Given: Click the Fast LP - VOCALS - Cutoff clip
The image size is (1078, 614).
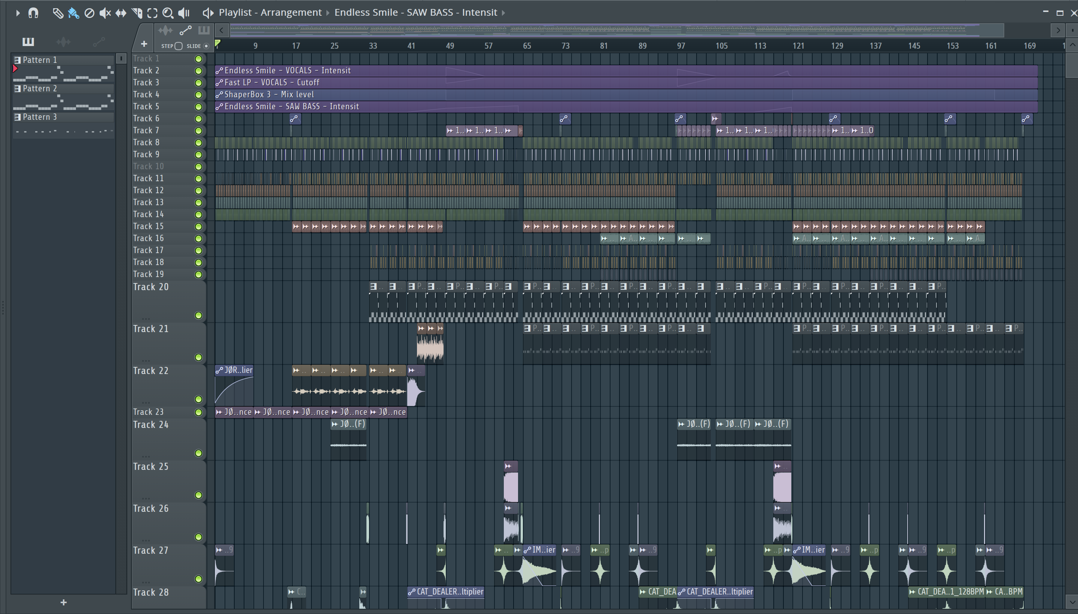Looking at the screenshot, I should click(625, 82).
